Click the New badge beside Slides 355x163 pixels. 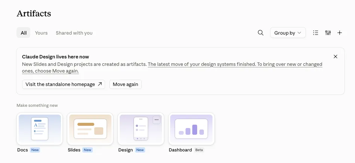(x=88, y=150)
